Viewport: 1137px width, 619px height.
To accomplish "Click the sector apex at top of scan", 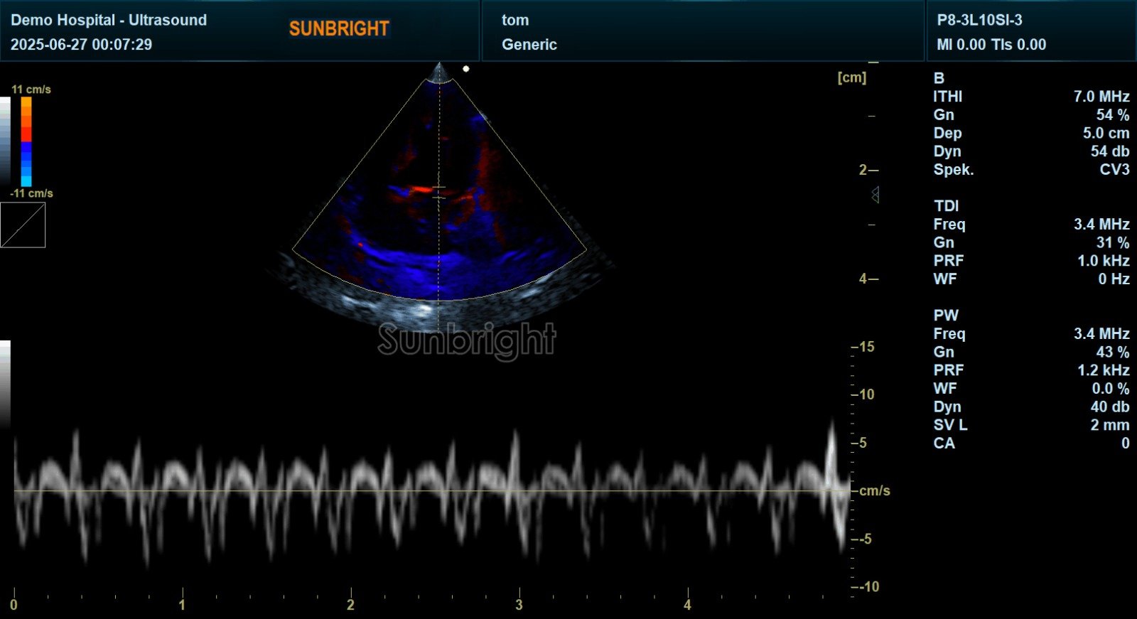I will pos(439,72).
